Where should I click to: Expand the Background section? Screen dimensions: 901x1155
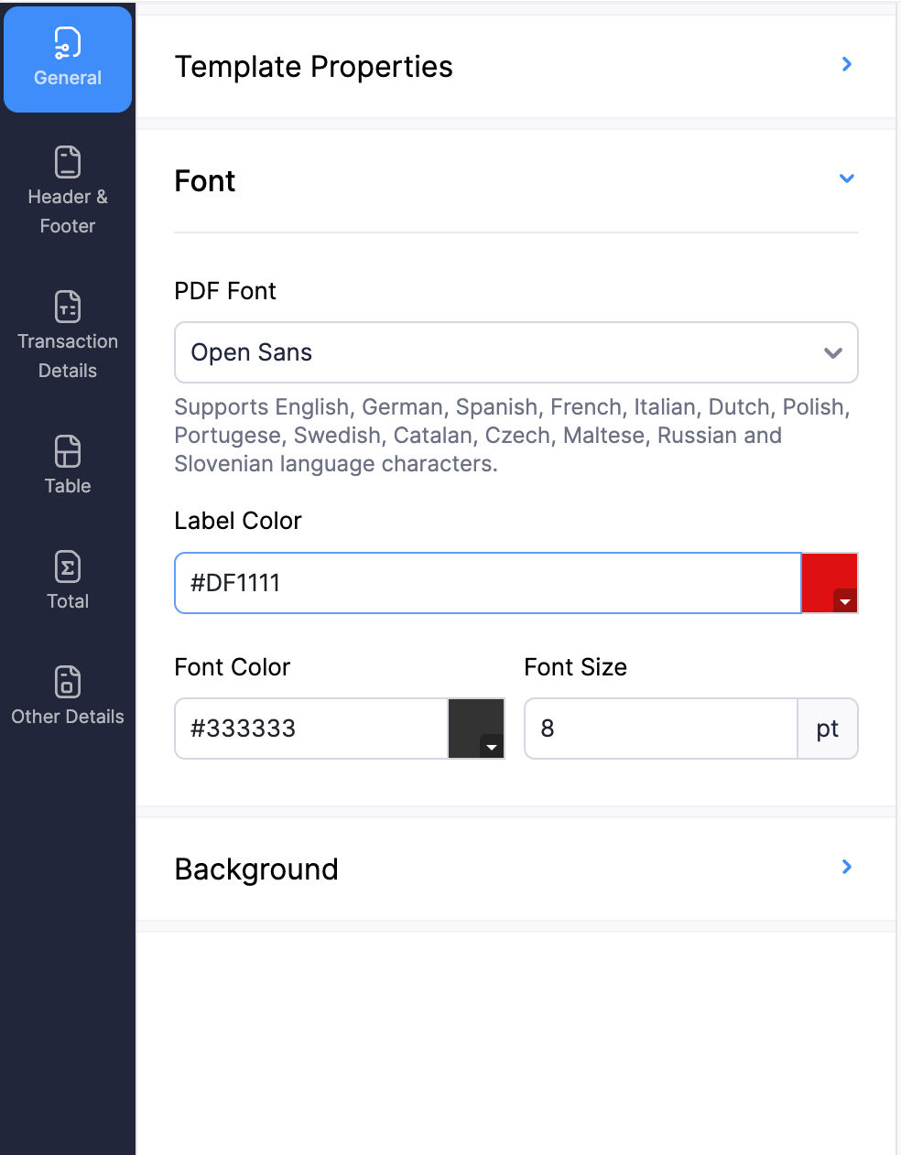tap(256, 869)
